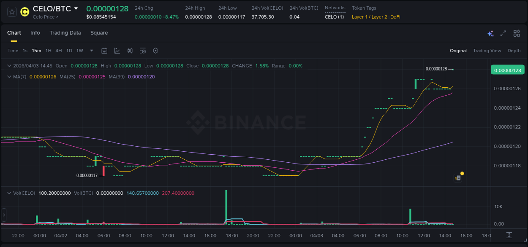Switch chart to Trading View mode
528x247 pixels.
(487, 51)
